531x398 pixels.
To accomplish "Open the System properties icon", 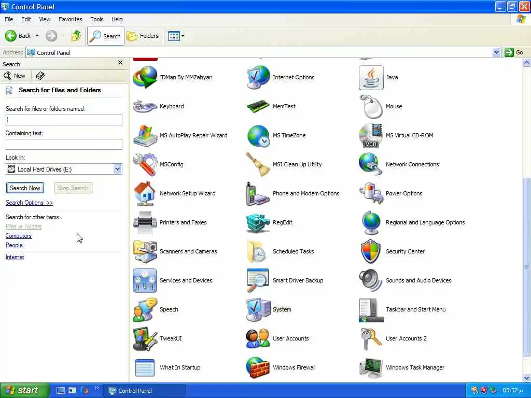I will (258, 310).
